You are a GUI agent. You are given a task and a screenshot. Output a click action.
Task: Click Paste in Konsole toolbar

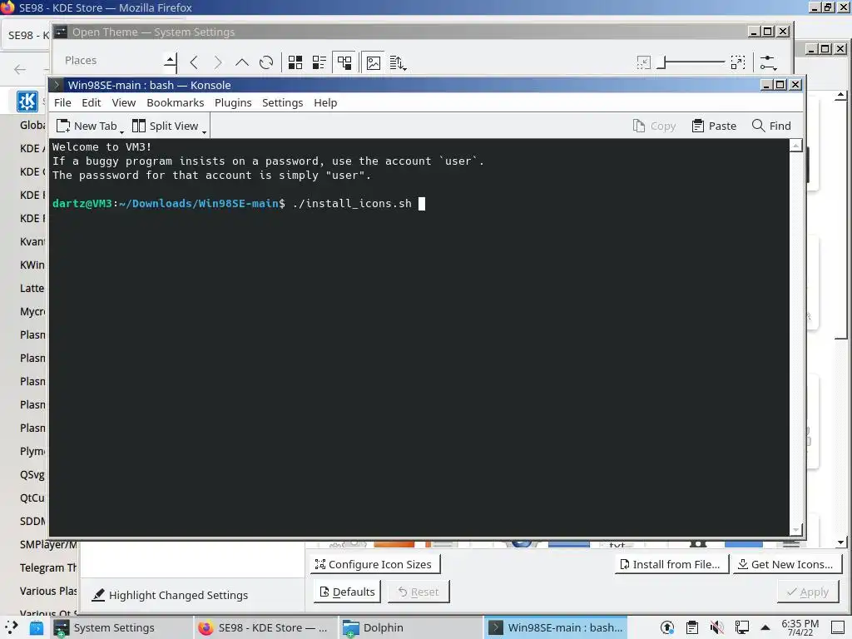[714, 126]
